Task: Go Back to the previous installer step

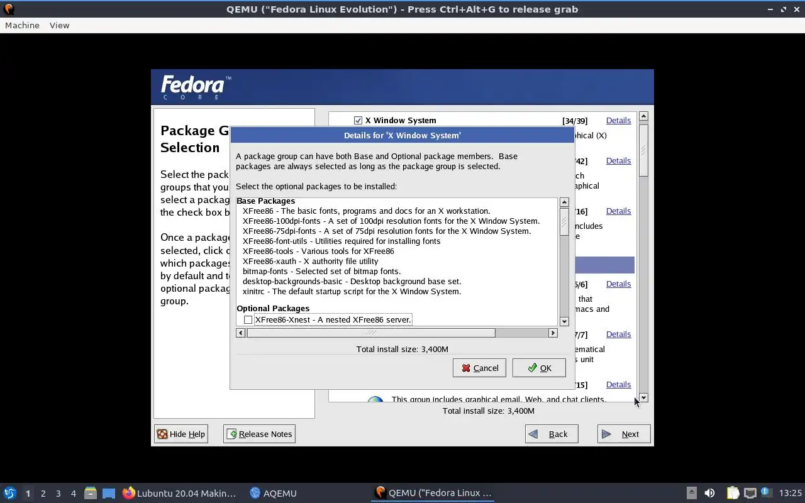Action: coord(552,434)
